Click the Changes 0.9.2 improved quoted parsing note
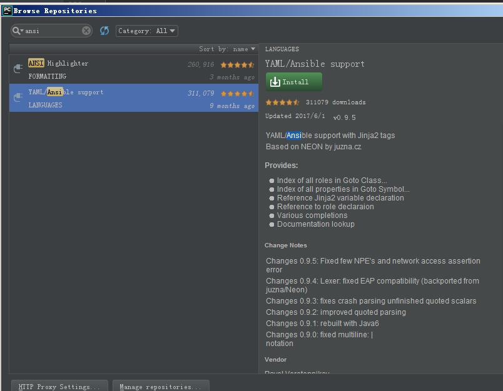 [336, 312]
